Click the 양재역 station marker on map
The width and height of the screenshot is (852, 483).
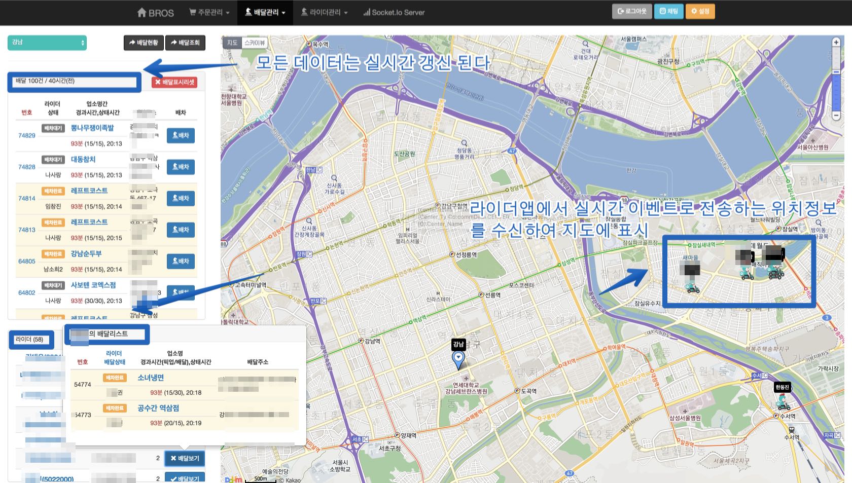click(398, 435)
